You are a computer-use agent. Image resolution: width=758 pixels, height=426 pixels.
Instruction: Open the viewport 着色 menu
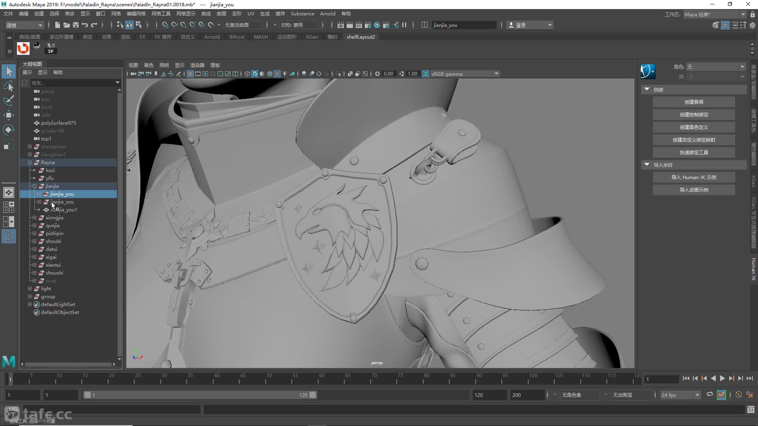coord(148,65)
